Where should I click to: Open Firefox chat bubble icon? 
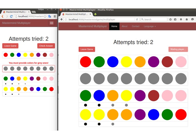point(193,19)
